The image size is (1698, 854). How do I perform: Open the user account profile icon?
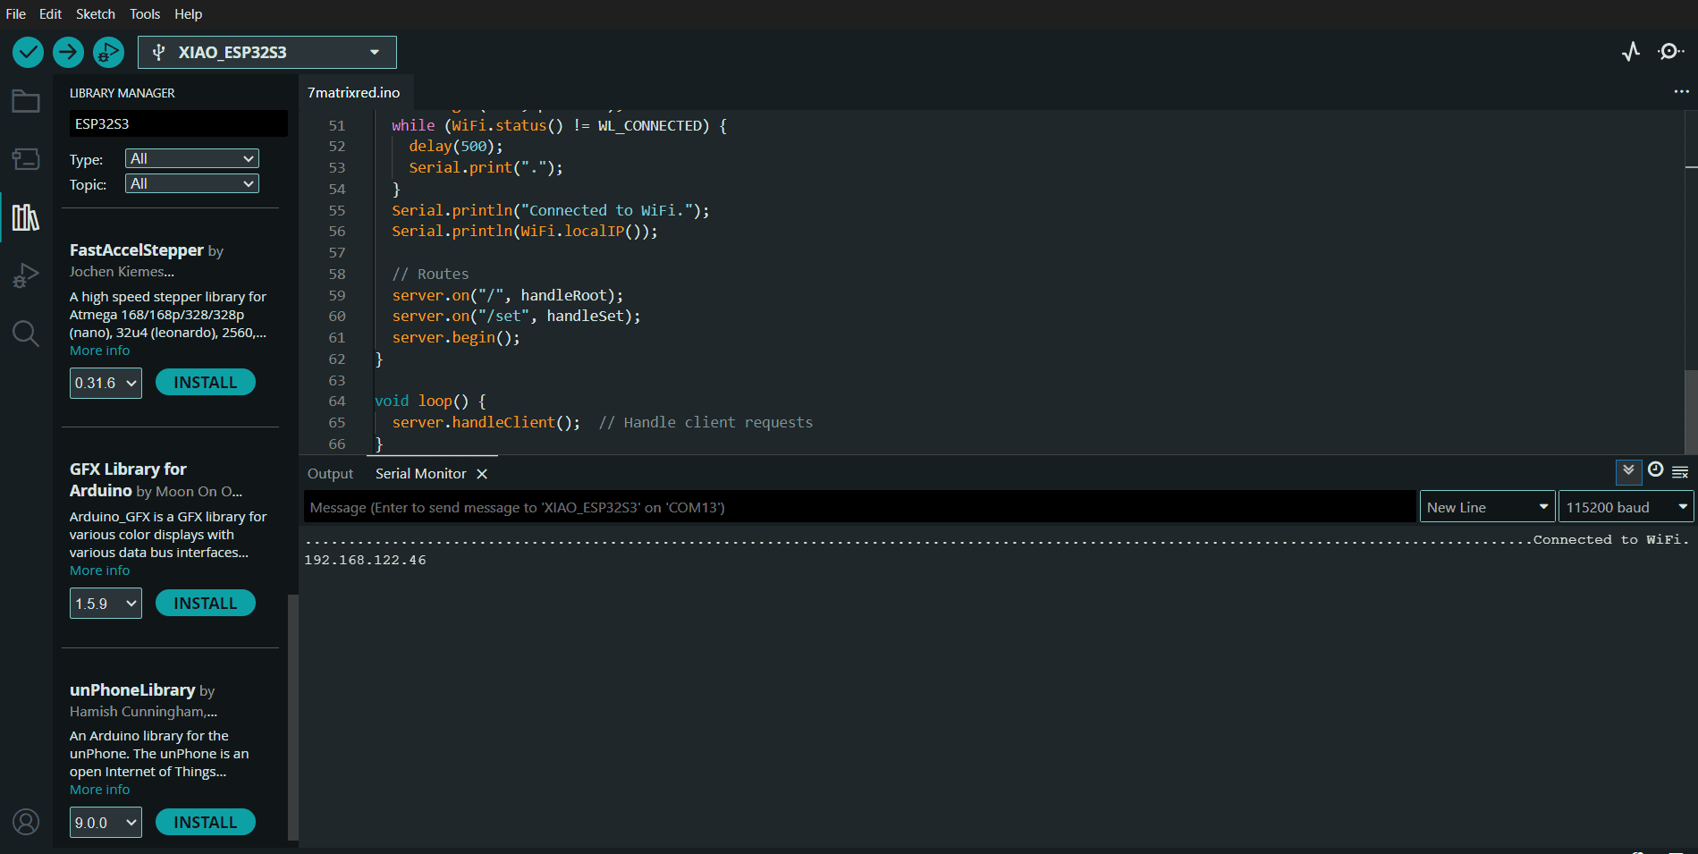(26, 822)
